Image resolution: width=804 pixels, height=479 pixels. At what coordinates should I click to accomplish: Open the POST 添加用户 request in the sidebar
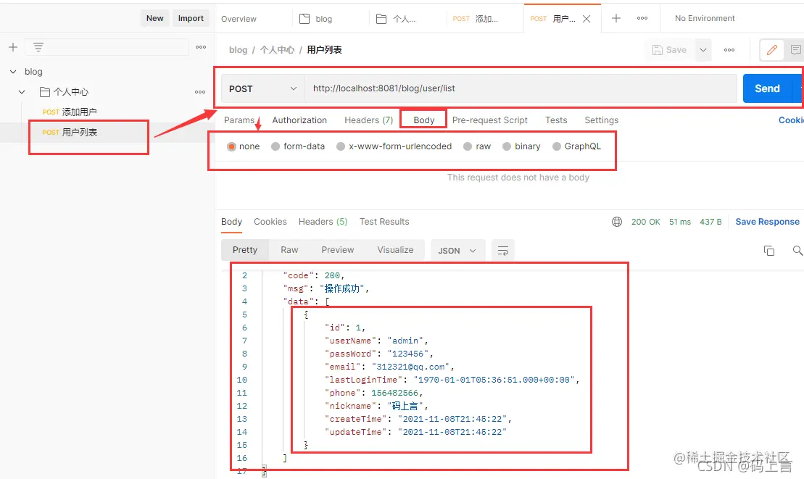tap(70, 112)
